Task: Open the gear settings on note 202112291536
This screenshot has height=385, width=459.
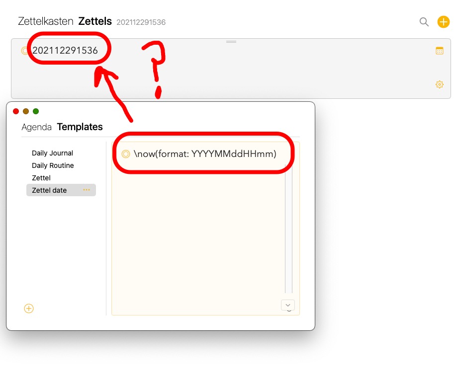Action: point(440,84)
